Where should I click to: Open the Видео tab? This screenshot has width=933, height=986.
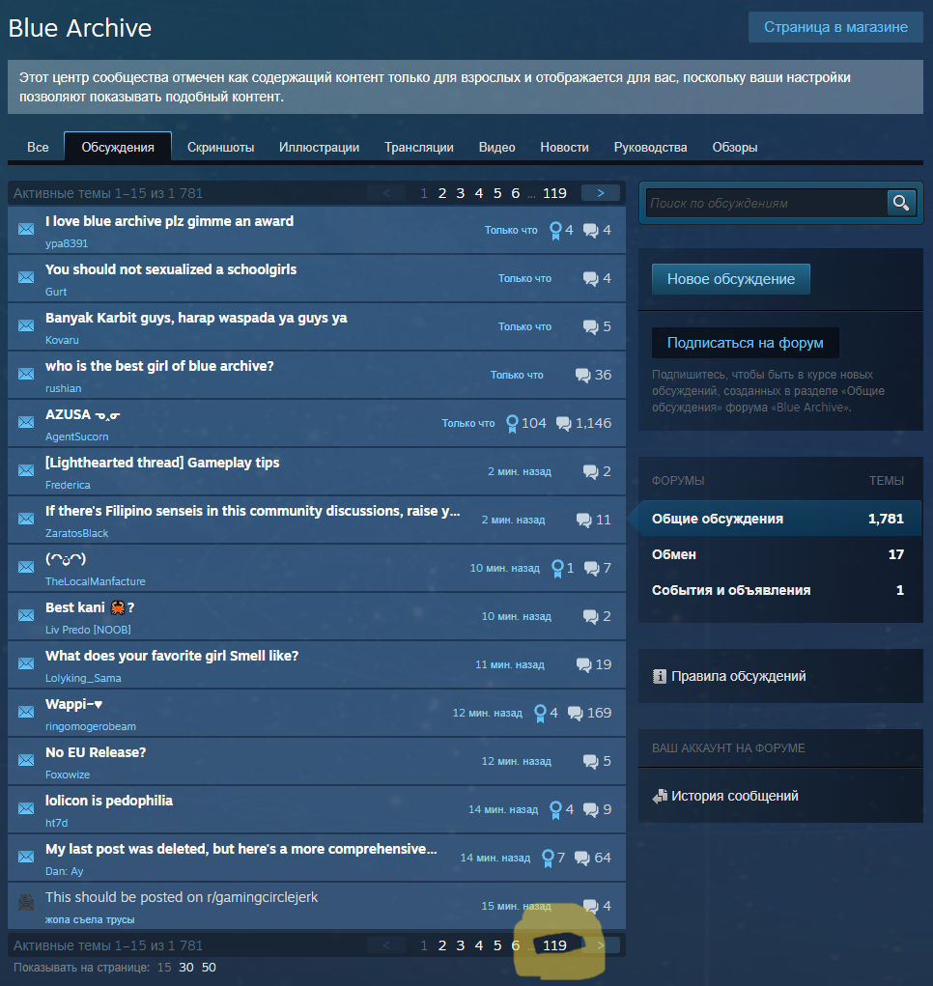point(496,147)
